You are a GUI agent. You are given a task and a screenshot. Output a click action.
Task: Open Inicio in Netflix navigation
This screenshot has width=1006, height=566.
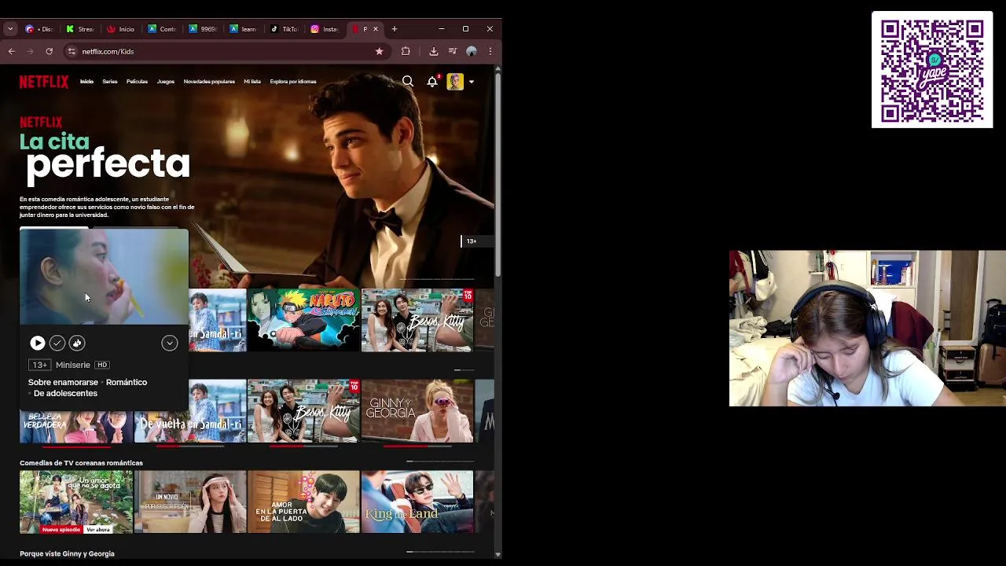pos(86,82)
